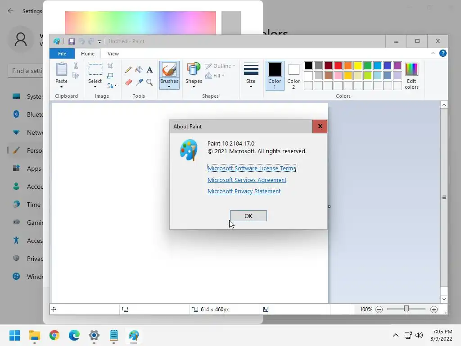Click the vertical scrollbar up arrow
The image size is (461, 346).
[x=444, y=105]
